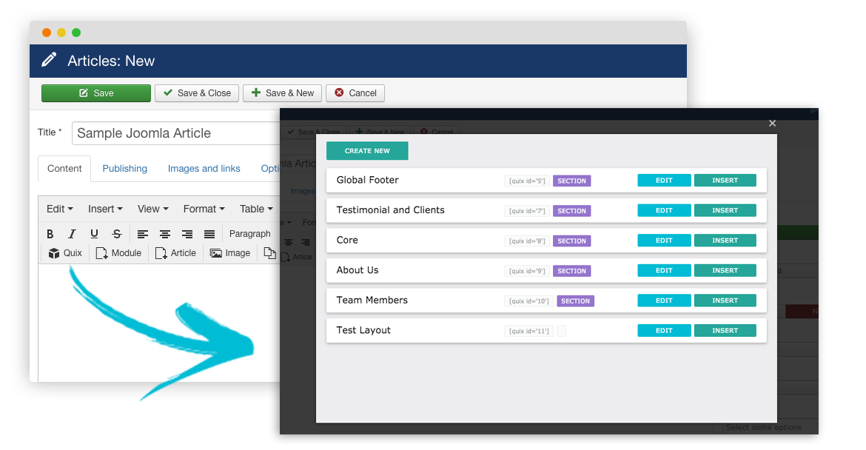Screen dimensions: 866x450
Task: Open the Table dropdown menu
Action: (x=256, y=209)
